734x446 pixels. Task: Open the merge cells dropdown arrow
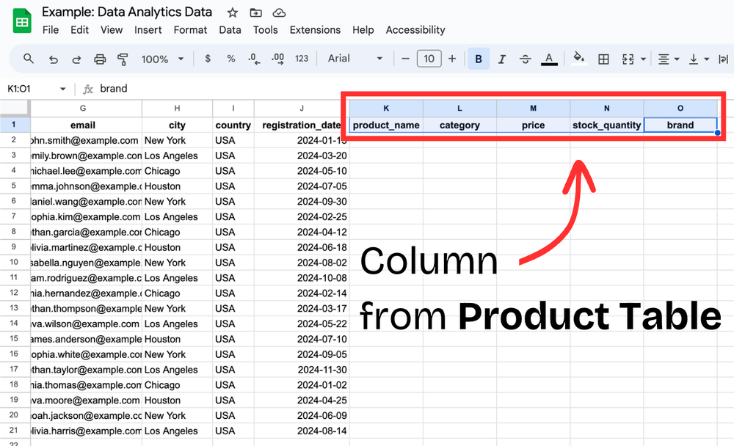pos(642,59)
